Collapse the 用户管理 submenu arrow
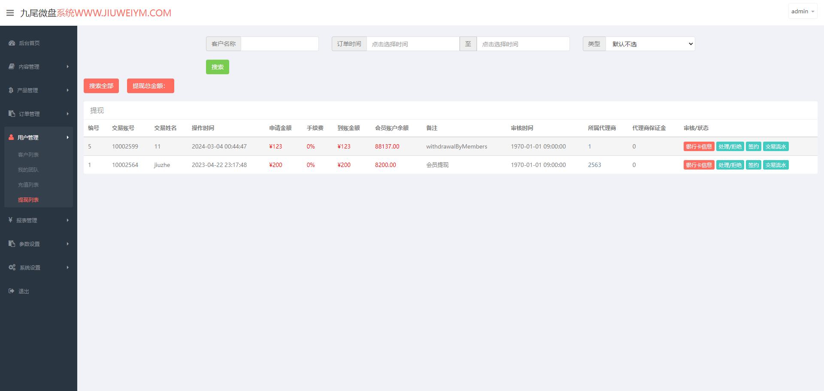This screenshot has height=391, width=824. tap(67, 137)
